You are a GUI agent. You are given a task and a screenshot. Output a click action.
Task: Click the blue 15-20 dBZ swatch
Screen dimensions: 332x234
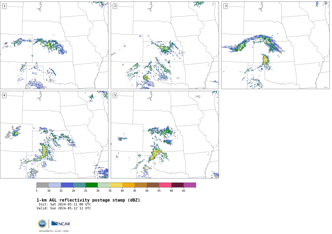[x=67, y=185]
